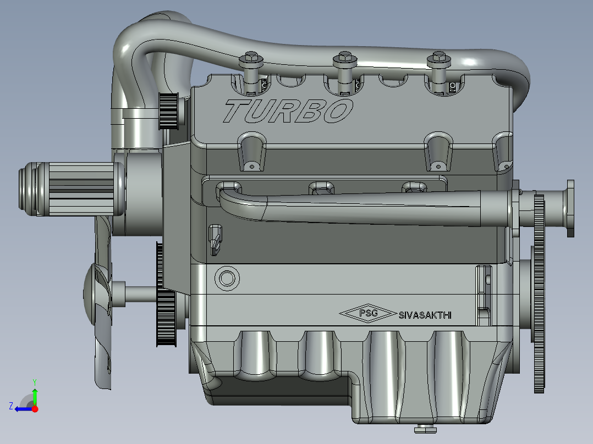Select the lower crankshaft toothed pulley

point(166,318)
